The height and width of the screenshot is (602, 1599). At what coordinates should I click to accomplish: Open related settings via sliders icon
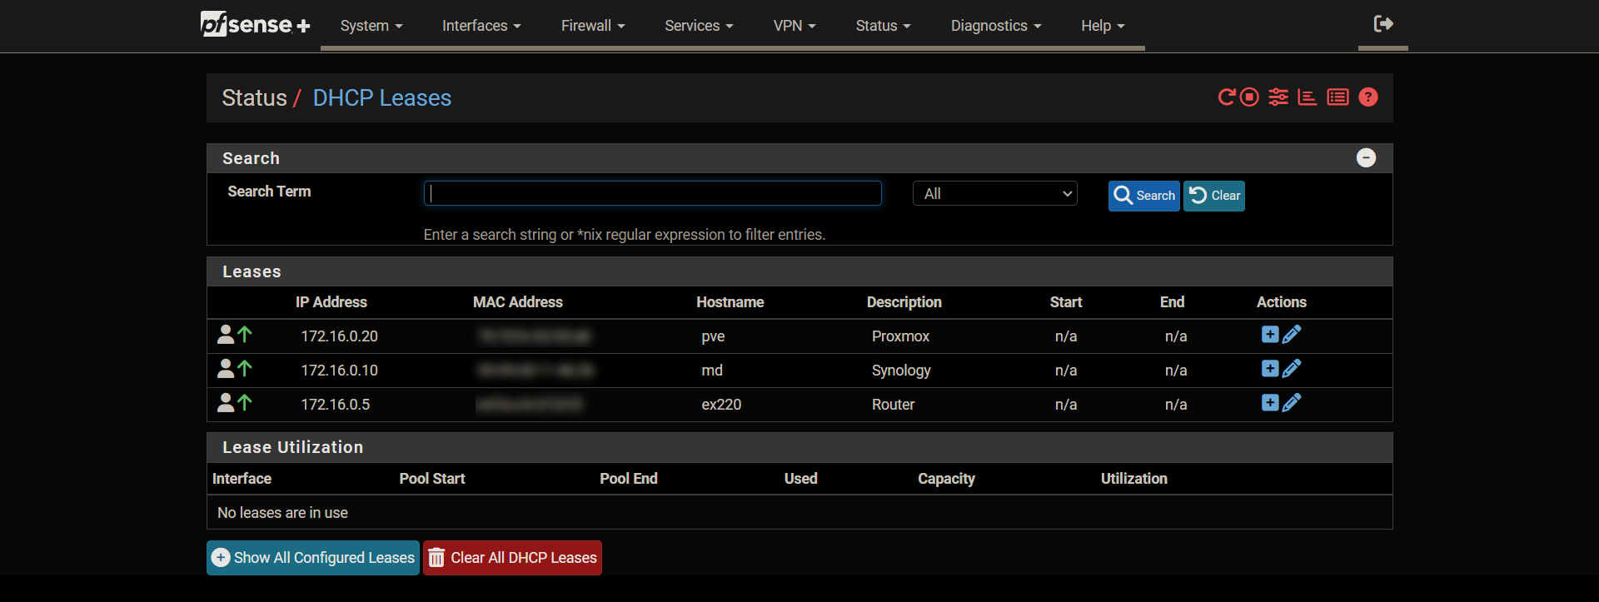(1278, 97)
